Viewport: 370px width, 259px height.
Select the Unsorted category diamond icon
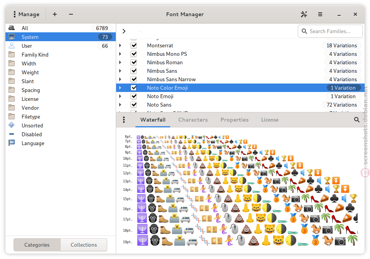pyautogui.click(x=12, y=125)
